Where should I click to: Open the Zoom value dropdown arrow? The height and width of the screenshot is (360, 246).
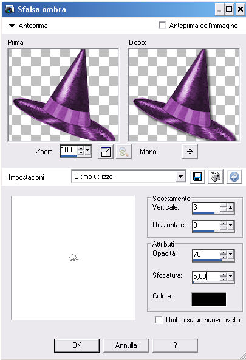[87, 151]
